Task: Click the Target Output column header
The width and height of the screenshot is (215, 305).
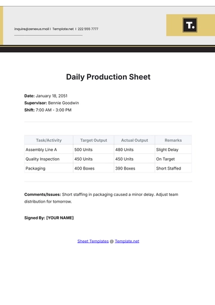Action: click(x=94, y=140)
